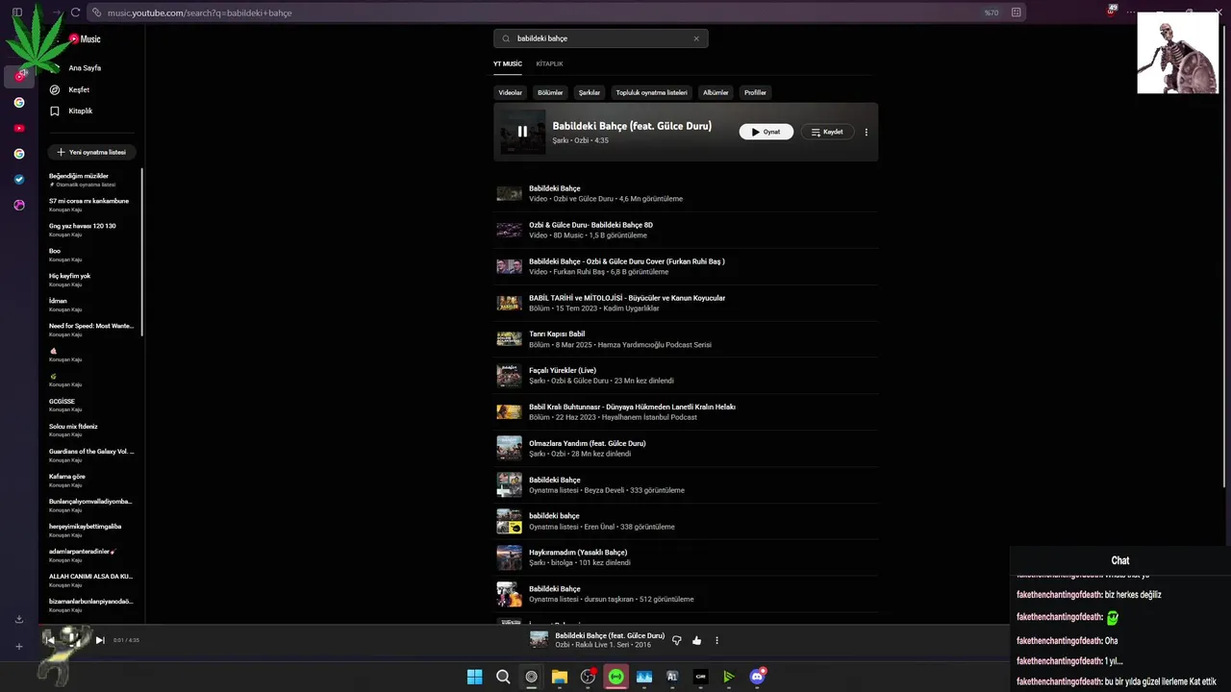Image resolution: width=1231 pixels, height=692 pixels.
Task: Add a new sidebar tab with plus
Action: (18, 646)
